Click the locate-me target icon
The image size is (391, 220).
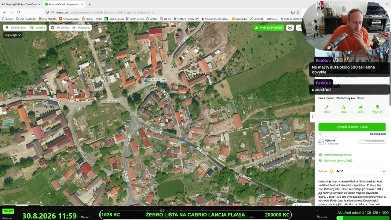pyautogui.click(x=290, y=28)
